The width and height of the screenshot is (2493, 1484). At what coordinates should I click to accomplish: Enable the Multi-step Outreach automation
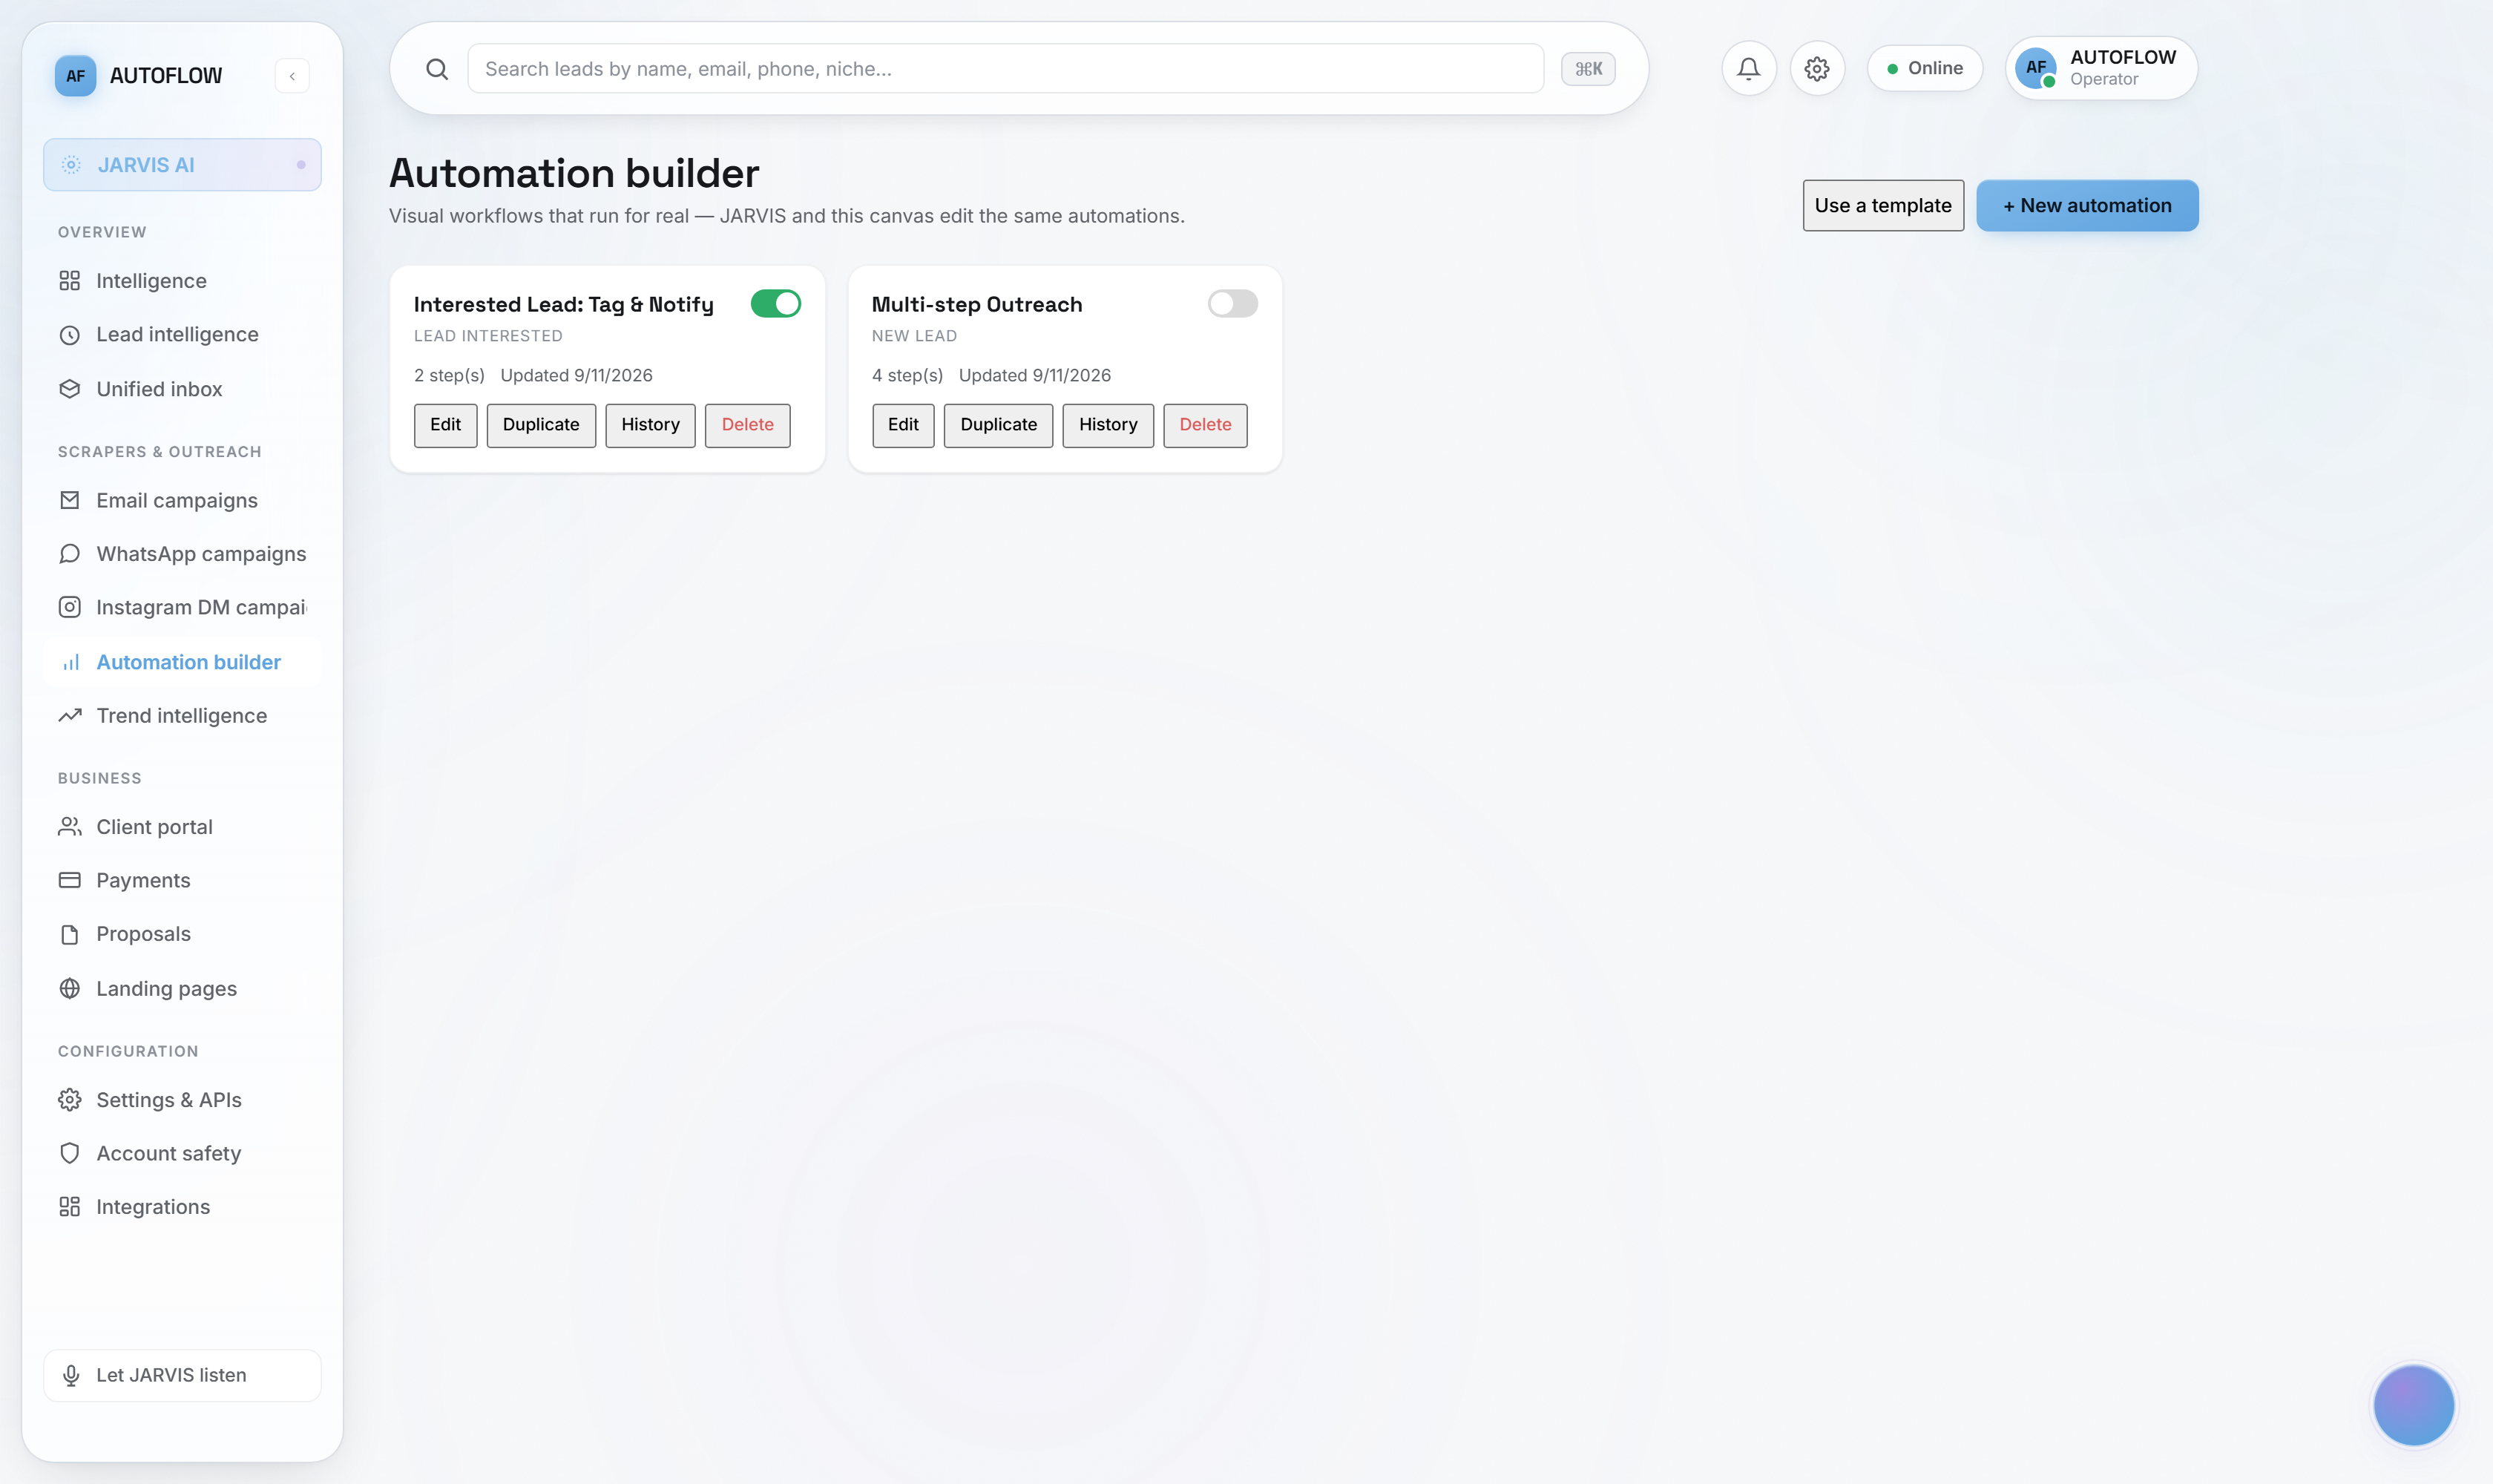(1232, 304)
